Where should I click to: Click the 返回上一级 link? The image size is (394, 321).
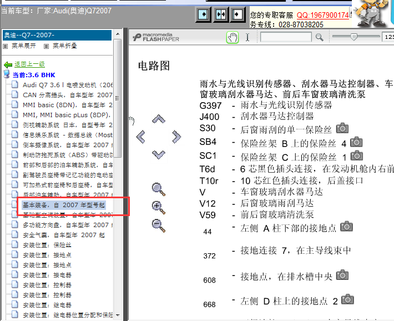tap(29, 64)
